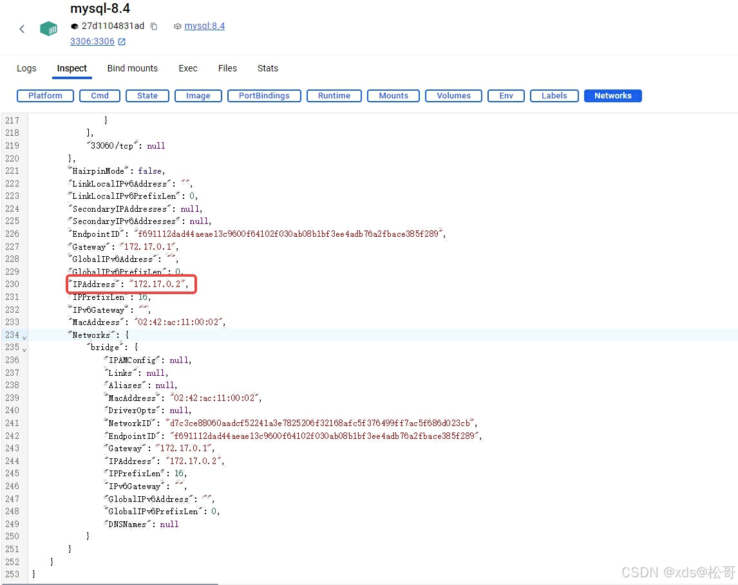The width and height of the screenshot is (738, 585).
Task: Click "GlobalIPv6Address" on line 228
Action: point(123,259)
